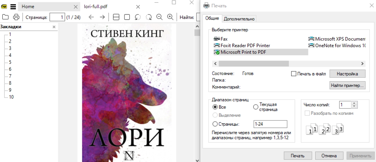The width and height of the screenshot is (376, 162).
Task: Open bookmark 6 in Закладки
Action: (x=10, y=69)
